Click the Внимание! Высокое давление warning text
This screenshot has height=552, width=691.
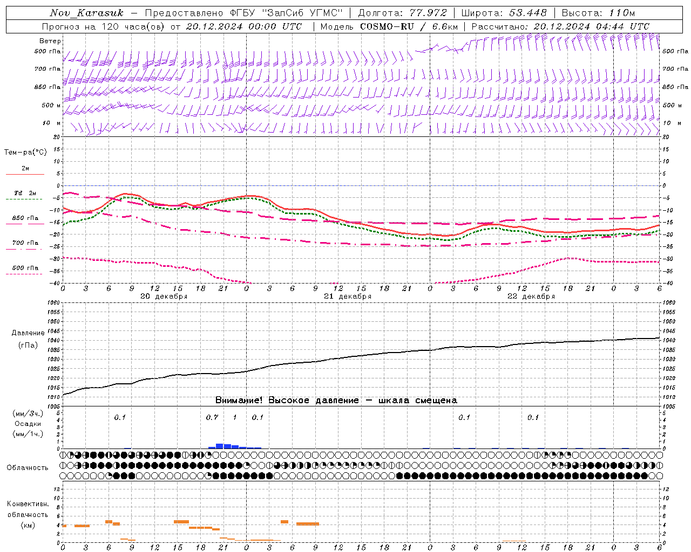point(336,400)
